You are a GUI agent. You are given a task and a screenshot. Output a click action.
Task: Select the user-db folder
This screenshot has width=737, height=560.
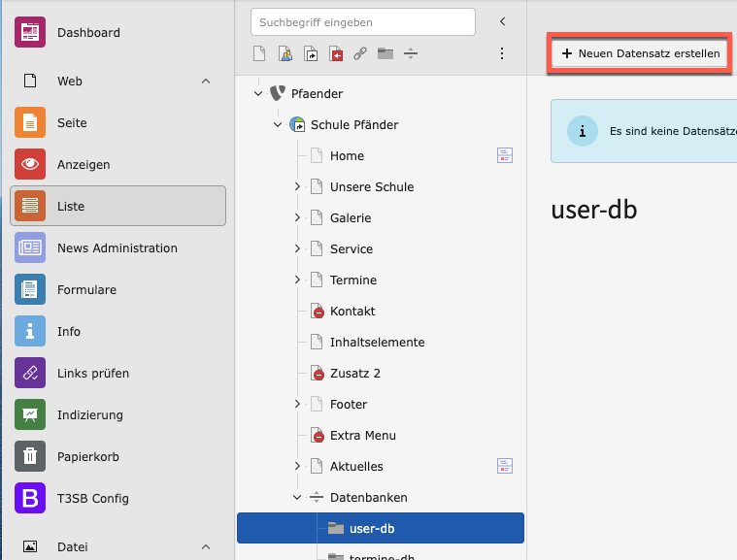point(381,528)
